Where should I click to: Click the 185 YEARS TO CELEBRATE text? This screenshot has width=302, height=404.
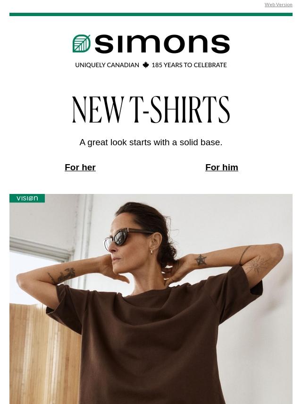tap(189, 65)
